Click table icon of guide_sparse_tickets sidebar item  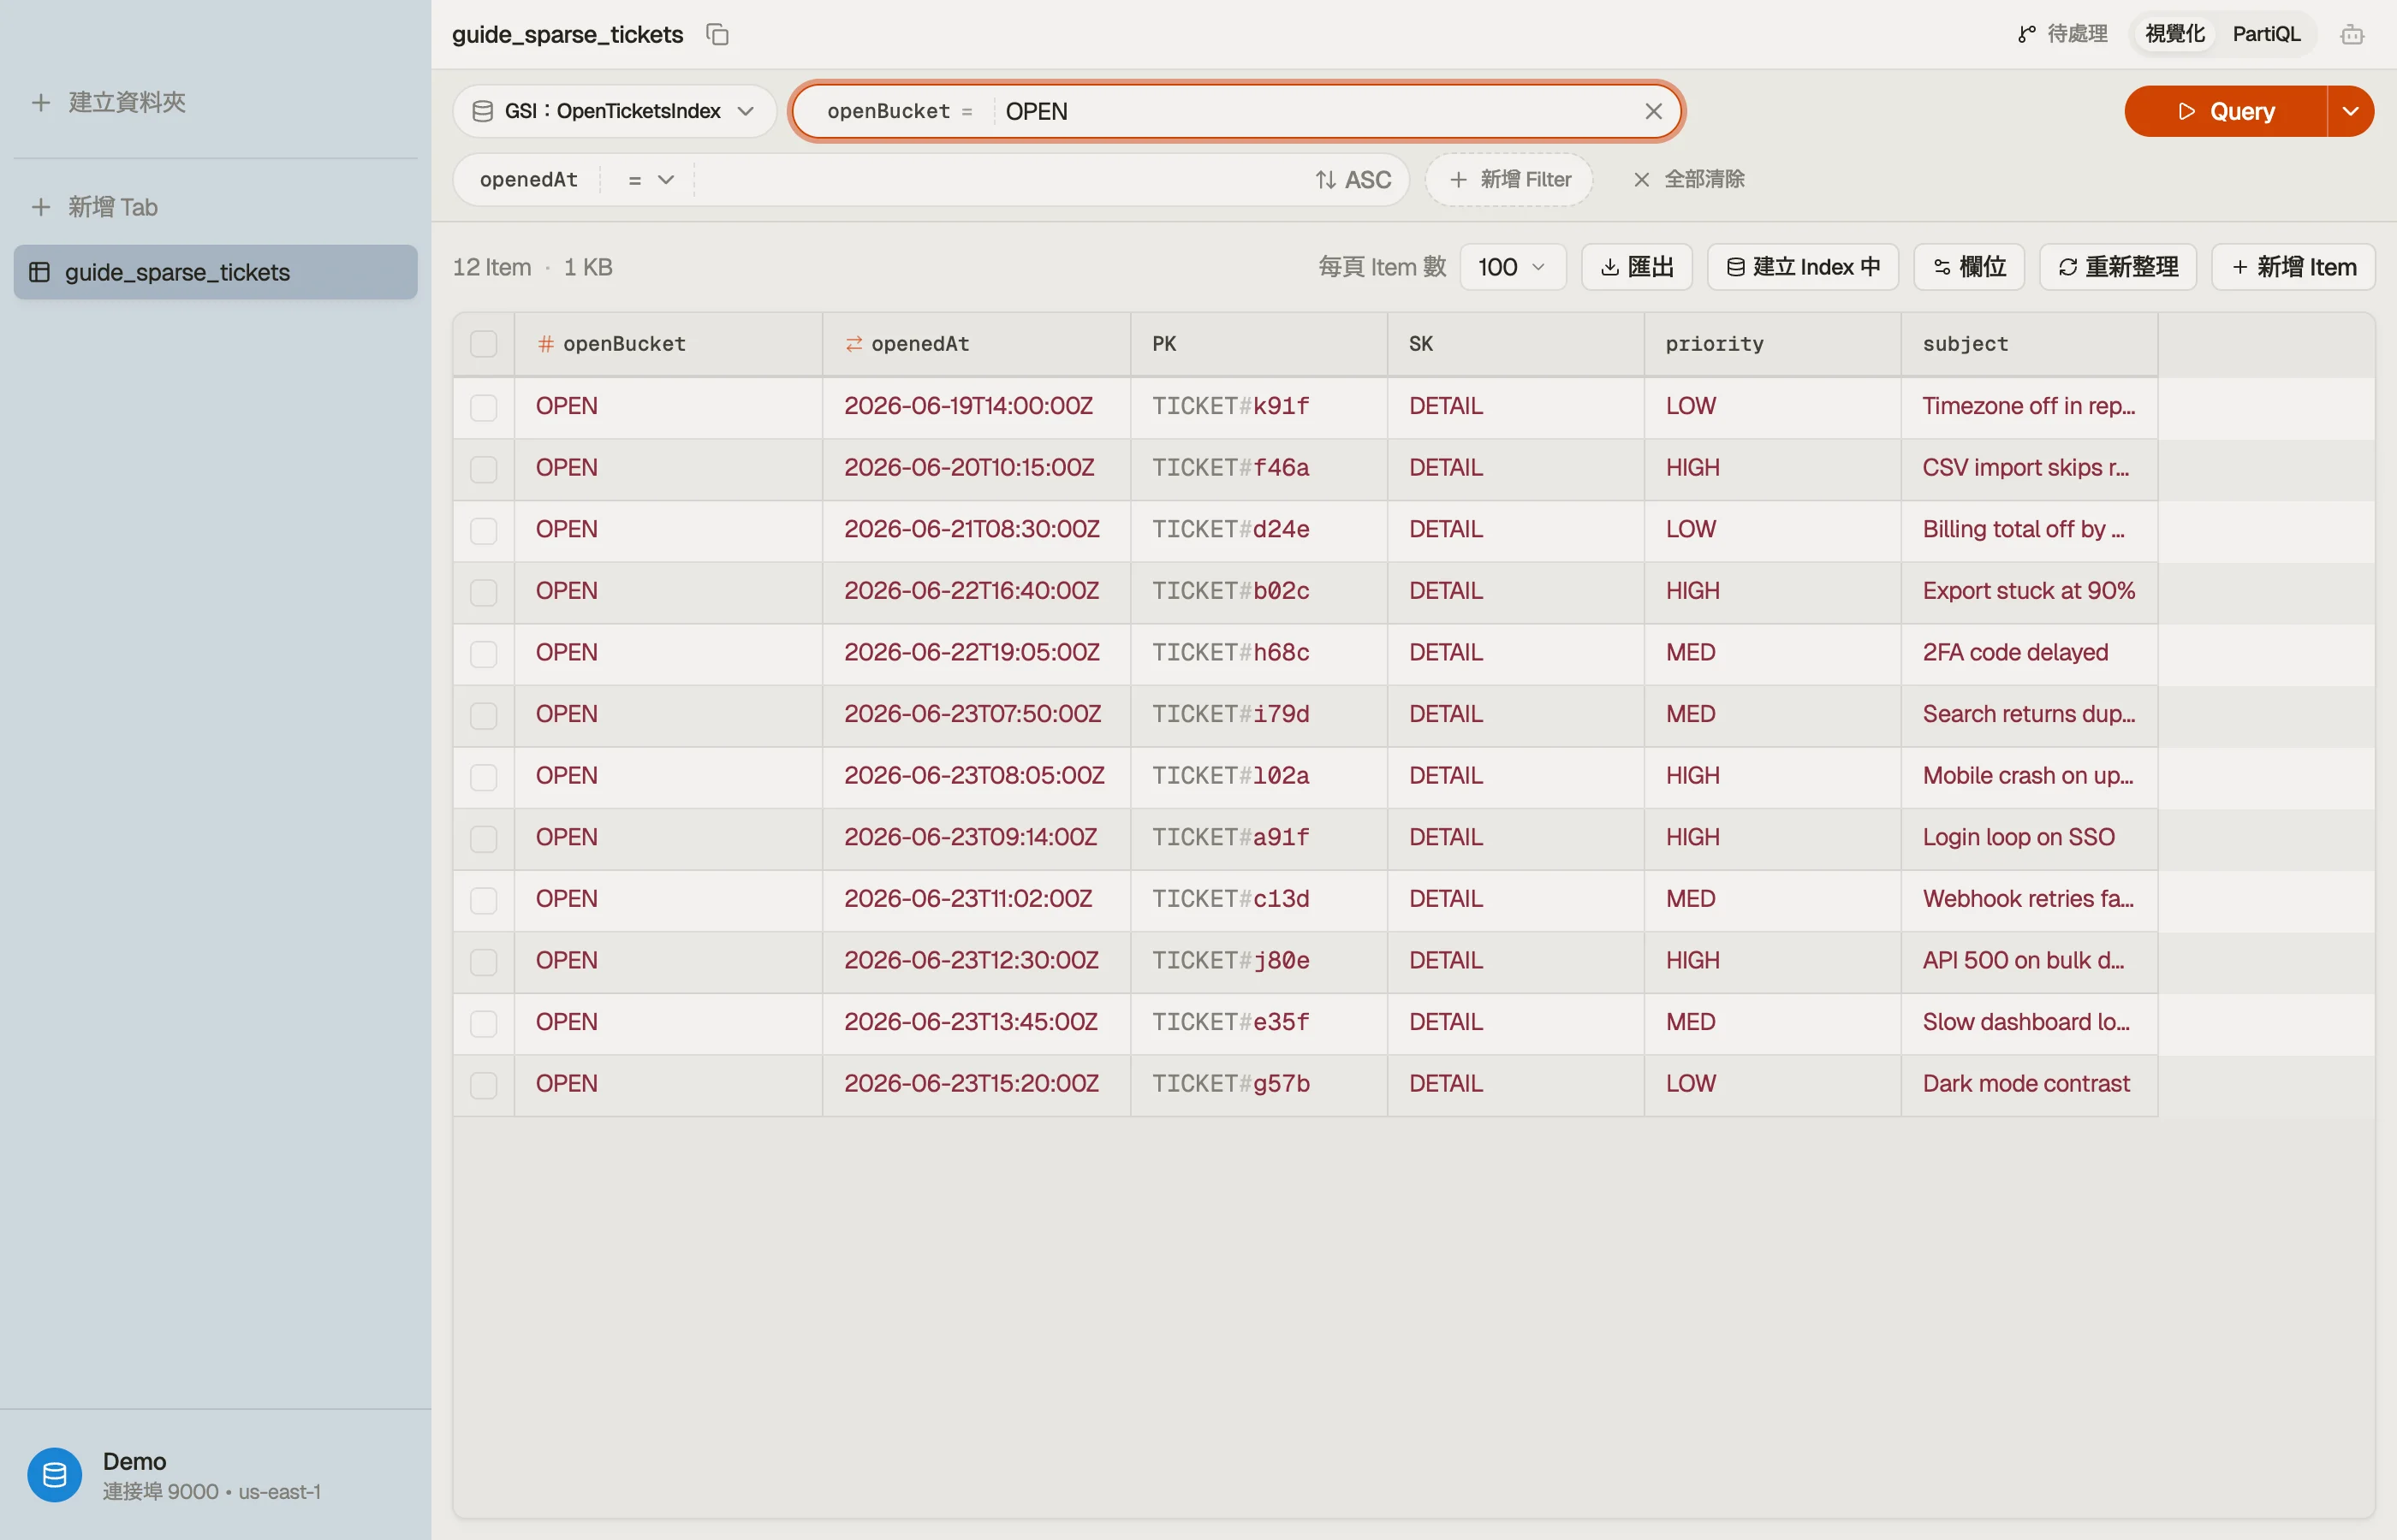pos(40,272)
